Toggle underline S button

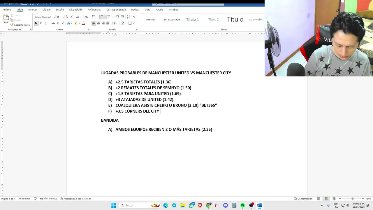pos(45,23)
